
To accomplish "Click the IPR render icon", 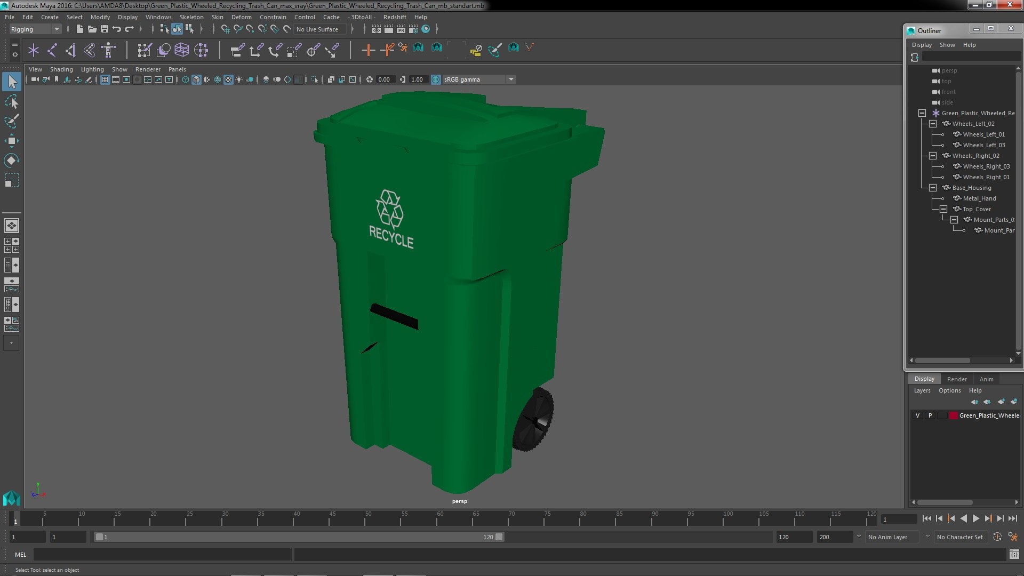I will pyautogui.click(x=401, y=29).
